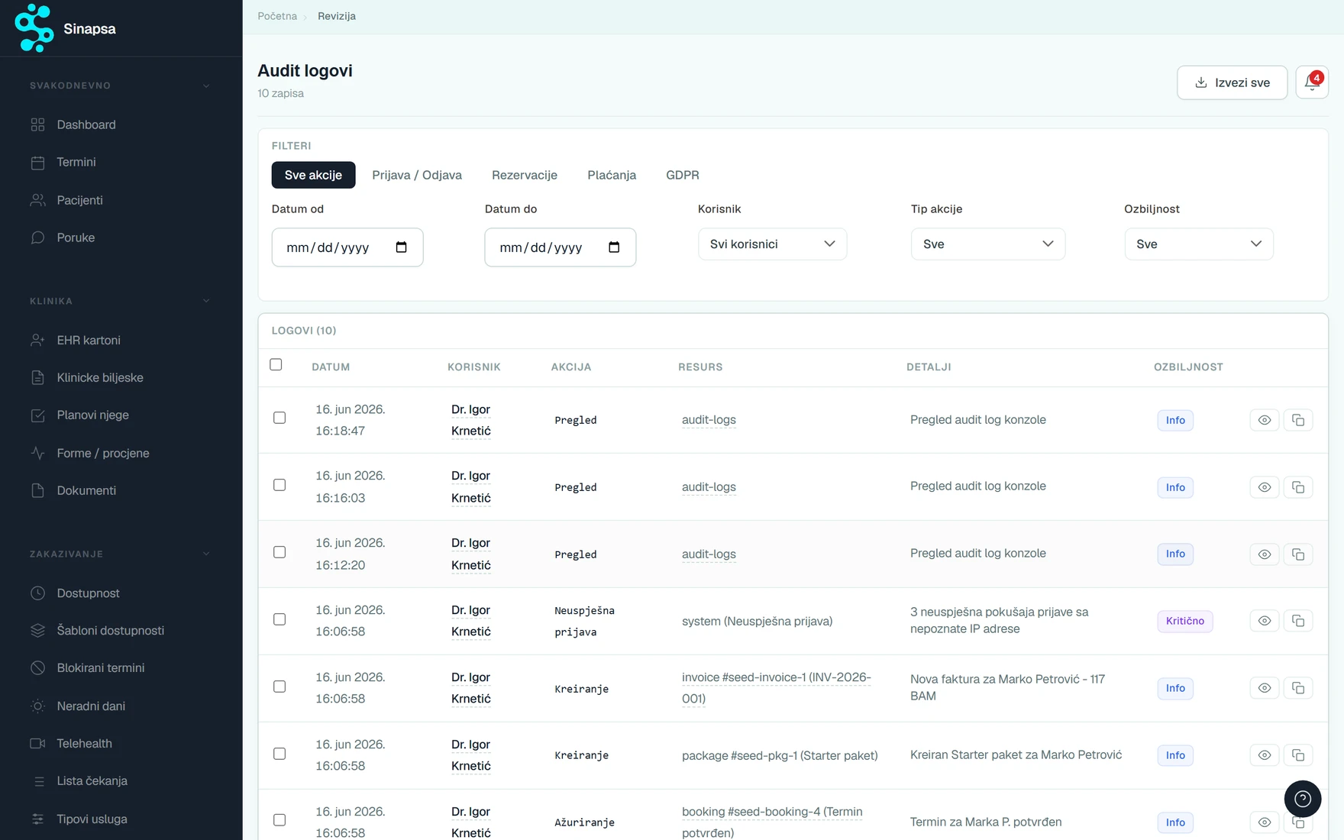Open the Sinapsa logo home
Screen dimensions: 1344x840
coord(65,28)
